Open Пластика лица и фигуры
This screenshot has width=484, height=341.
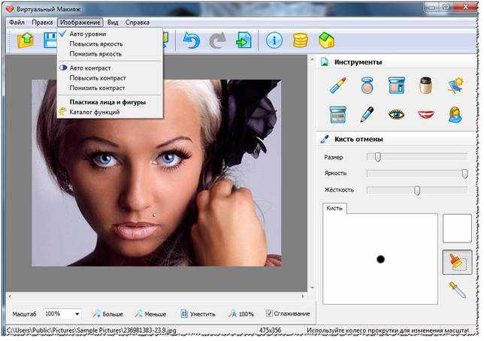pyautogui.click(x=110, y=102)
